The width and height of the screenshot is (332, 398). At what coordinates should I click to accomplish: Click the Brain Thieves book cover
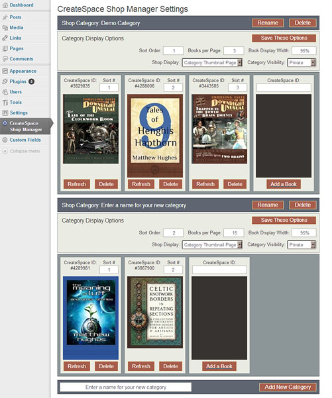point(219,129)
